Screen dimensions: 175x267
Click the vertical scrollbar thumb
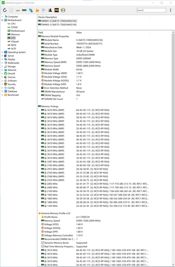point(173,116)
